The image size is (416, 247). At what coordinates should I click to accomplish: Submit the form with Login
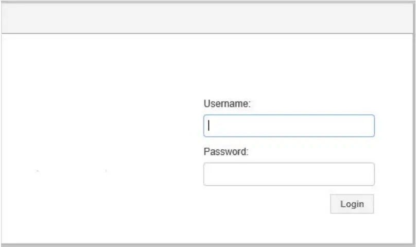(352, 204)
